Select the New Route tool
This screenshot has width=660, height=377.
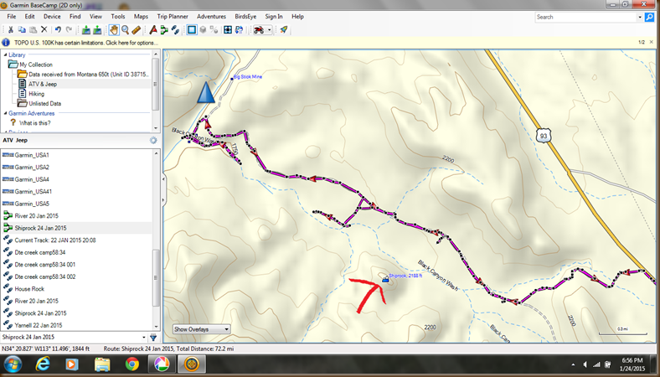[164, 30]
